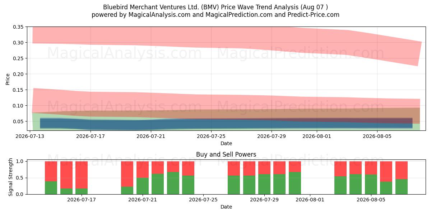Click the 2026-07-17 tick under Buy and Sell chart
The width and height of the screenshot is (431, 215).
pos(82,200)
